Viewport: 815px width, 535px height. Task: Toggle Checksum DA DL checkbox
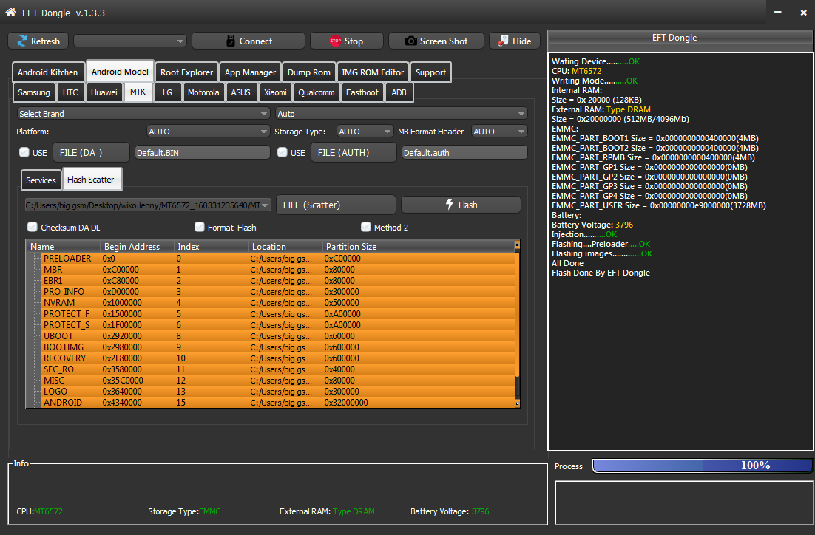33,227
